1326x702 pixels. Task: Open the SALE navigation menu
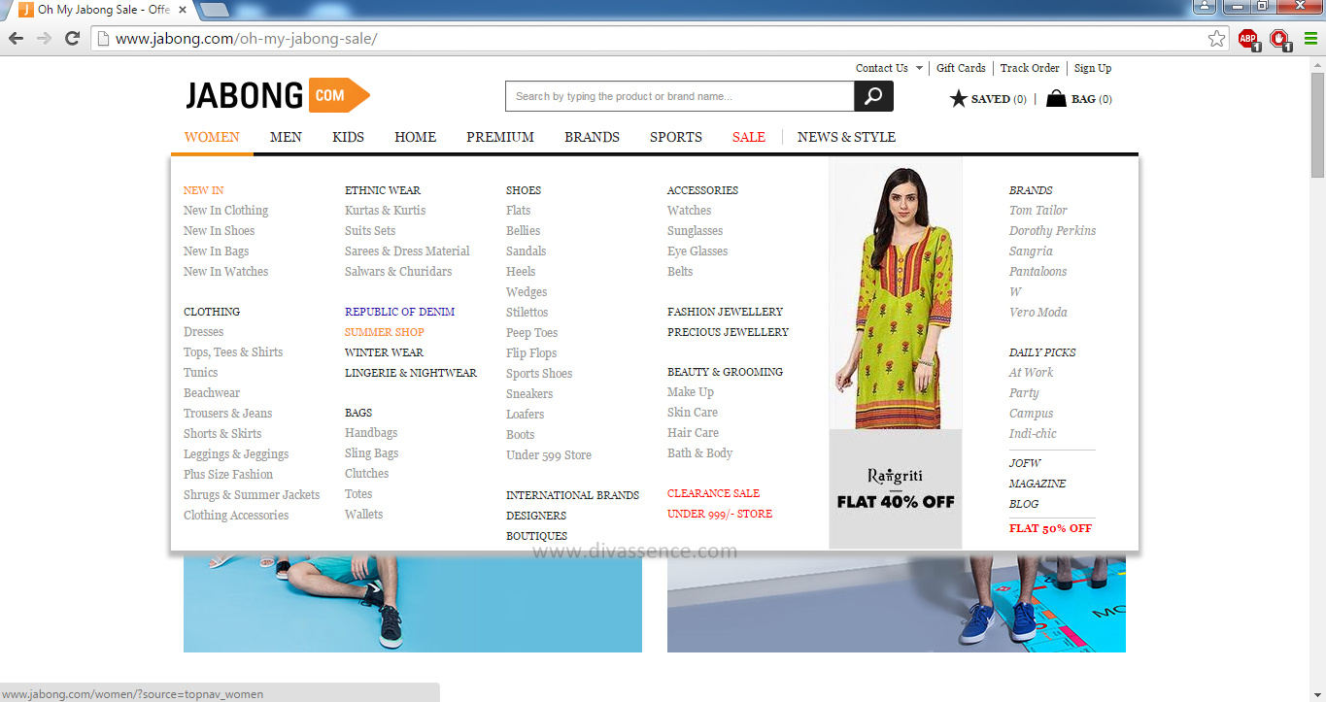[x=749, y=137]
